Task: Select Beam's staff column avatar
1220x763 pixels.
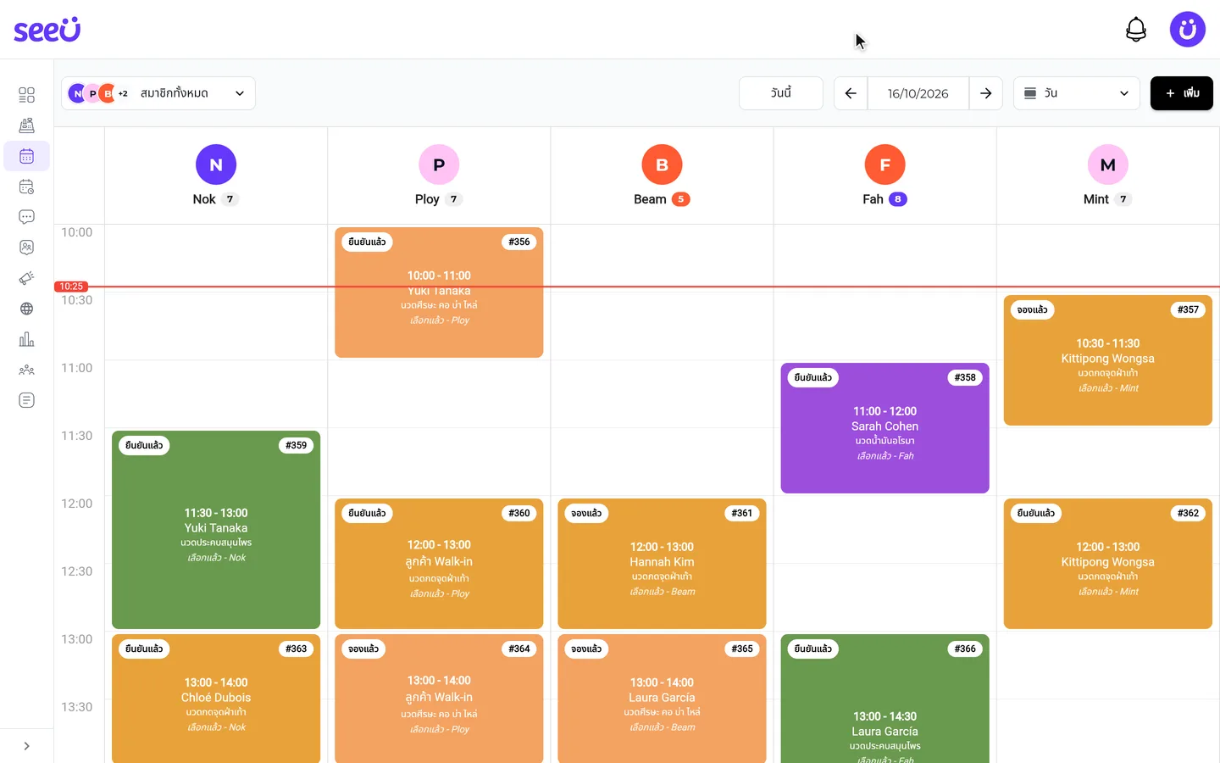Action: [x=662, y=164]
